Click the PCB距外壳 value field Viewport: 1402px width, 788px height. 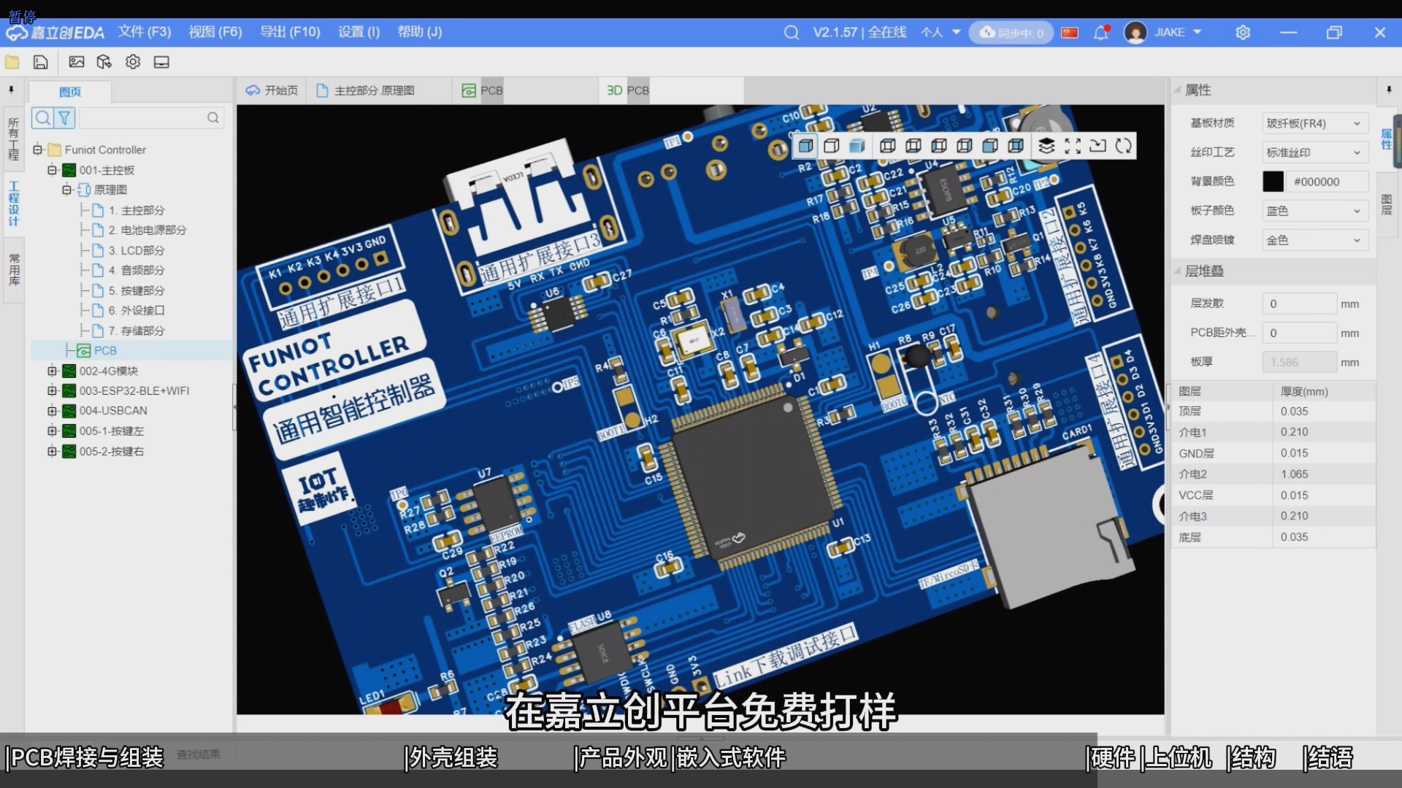1300,333
